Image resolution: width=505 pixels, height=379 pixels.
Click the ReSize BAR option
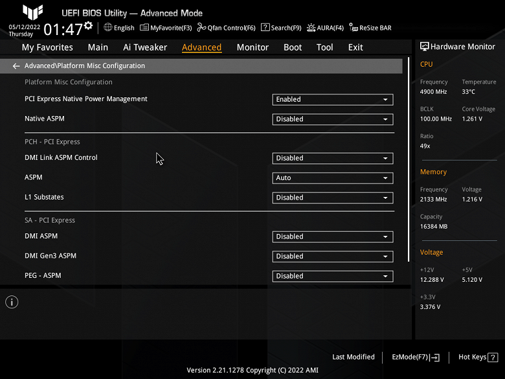(370, 28)
